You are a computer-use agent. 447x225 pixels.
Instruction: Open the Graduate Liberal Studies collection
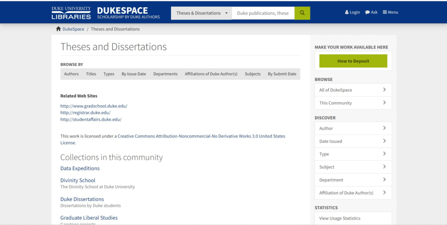89,218
